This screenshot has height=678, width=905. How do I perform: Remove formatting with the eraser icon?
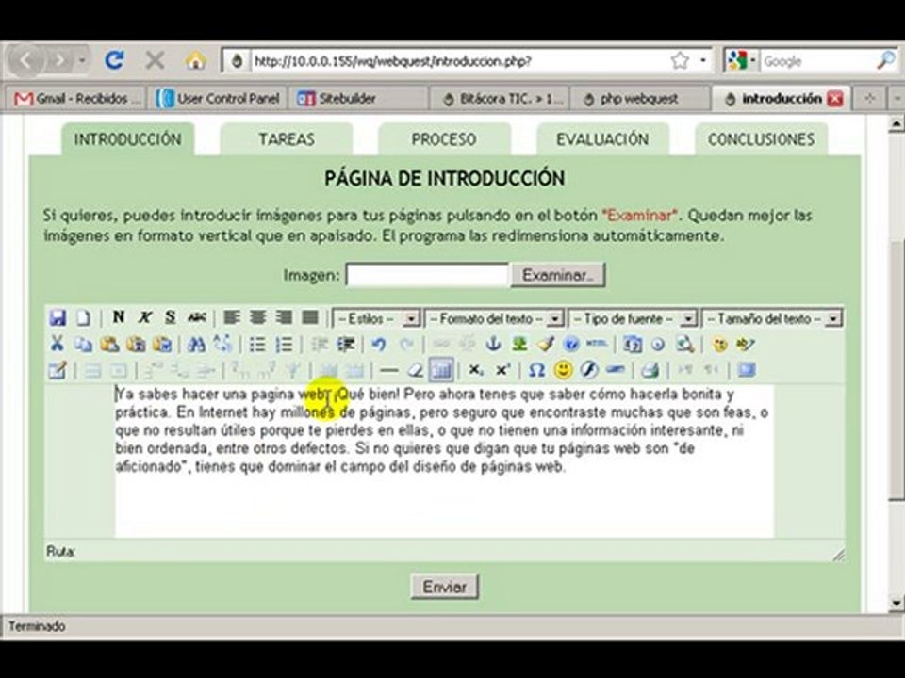416,370
